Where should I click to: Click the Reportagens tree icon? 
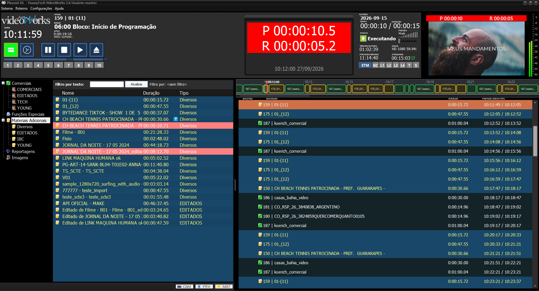click(8, 151)
